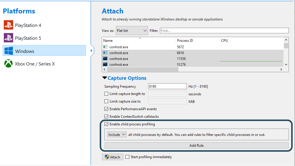Click the Windows logo platform icon
This screenshot has width=295, height=166.
(x=8, y=51)
